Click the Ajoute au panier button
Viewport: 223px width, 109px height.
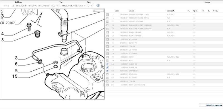click(x=211, y=105)
